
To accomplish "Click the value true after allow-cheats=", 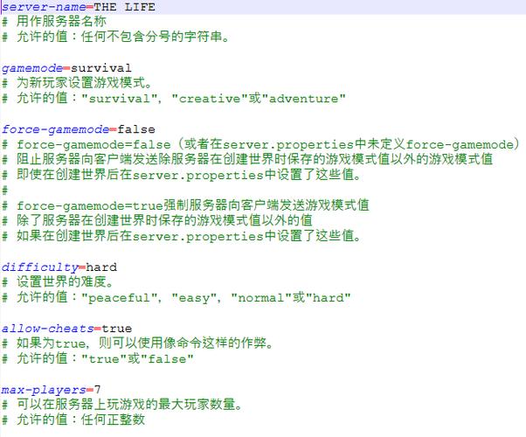I will click(x=117, y=329).
